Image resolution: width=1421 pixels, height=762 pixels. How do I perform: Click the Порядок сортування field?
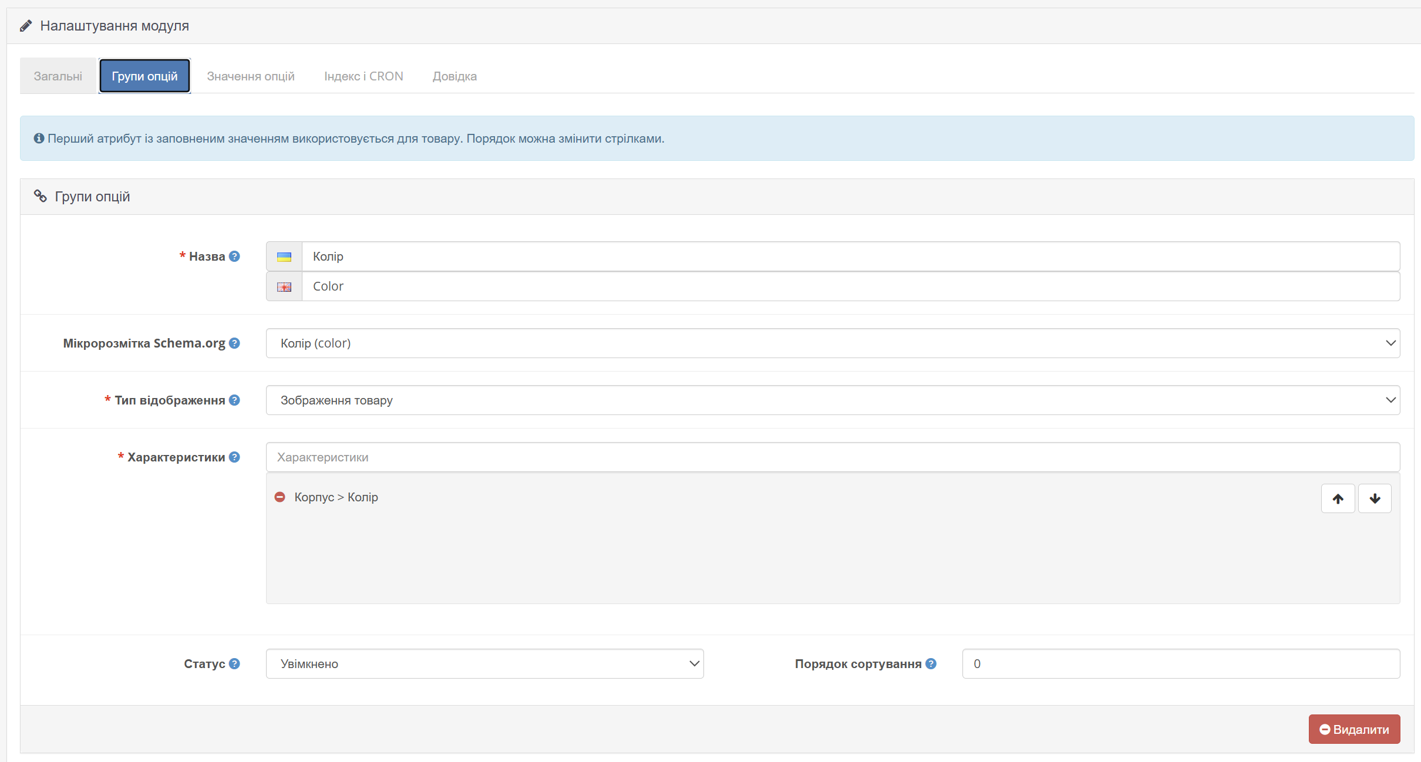(1181, 664)
